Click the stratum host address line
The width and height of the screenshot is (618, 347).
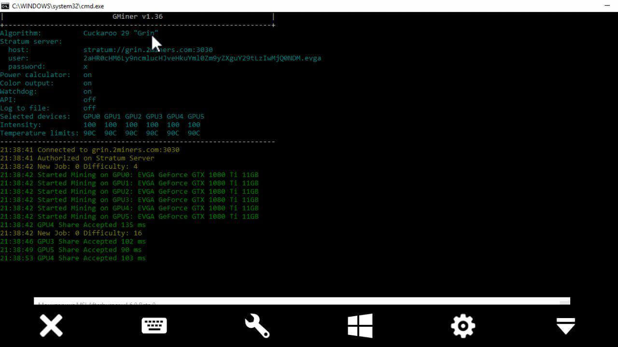pyautogui.click(x=148, y=50)
